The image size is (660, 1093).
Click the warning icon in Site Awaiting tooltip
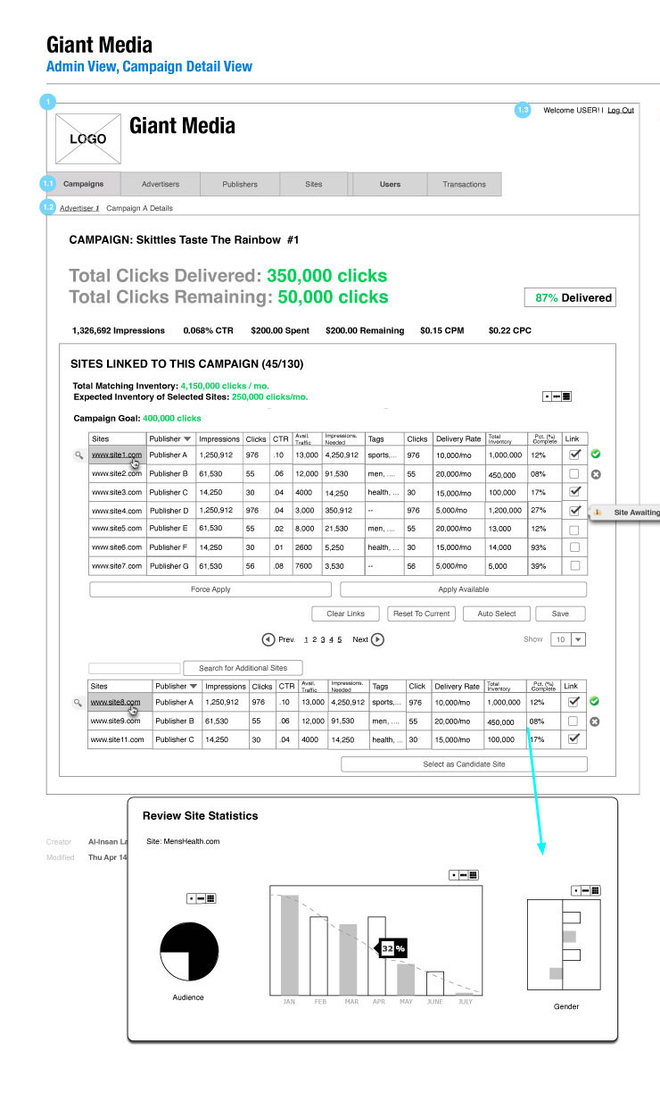pos(598,513)
